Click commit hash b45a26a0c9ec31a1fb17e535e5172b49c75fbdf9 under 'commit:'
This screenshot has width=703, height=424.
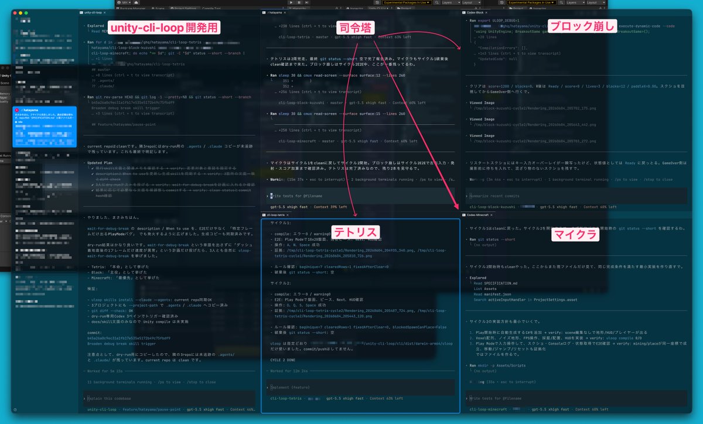coord(128,338)
